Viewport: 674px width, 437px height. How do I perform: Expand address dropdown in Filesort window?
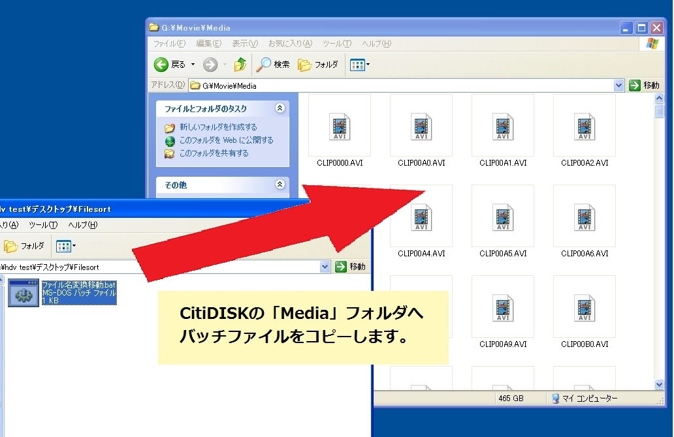[x=325, y=267]
